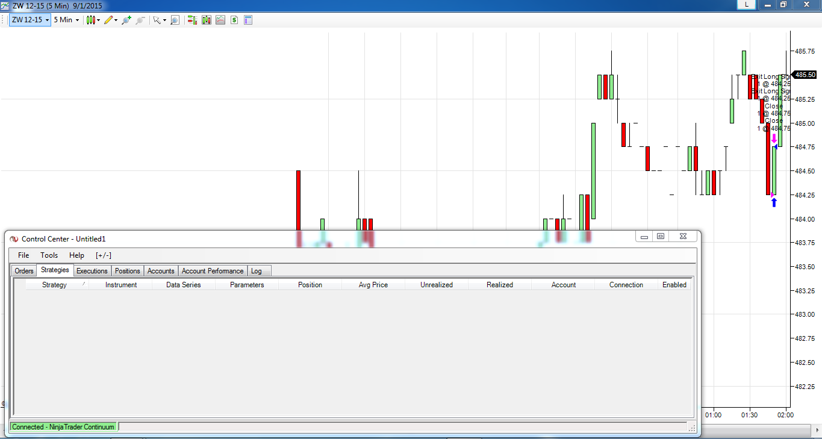Select the pencil drawing tools icon
This screenshot has width=822, height=439.
[109, 20]
